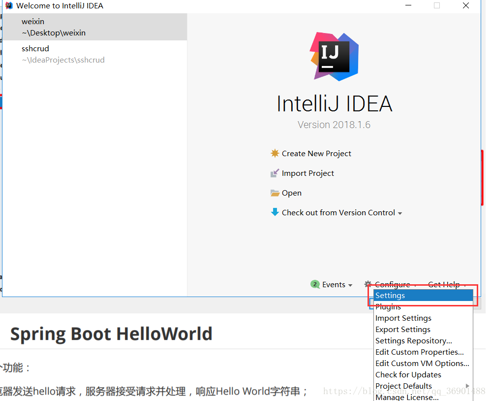Expand Check out from Version Control
The width and height of the screenshot is (491, 401).
click(341, 213)
